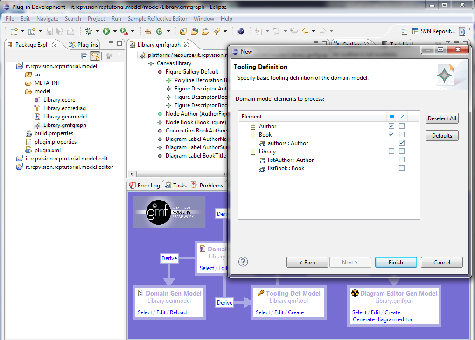
Task: Open the dropdown arrow beside the Debug button
Action: [x=97, y=31]
